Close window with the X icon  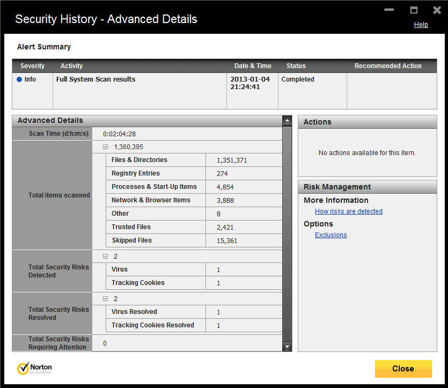[437, 10]
